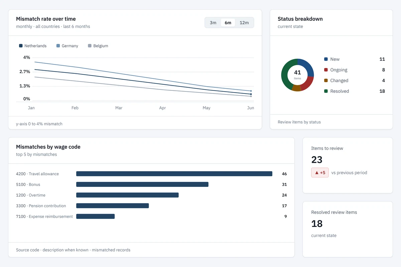The image size is (401, 267).
Task: Click the 'Mar' x-axis label
Action: tap(119, 108)
